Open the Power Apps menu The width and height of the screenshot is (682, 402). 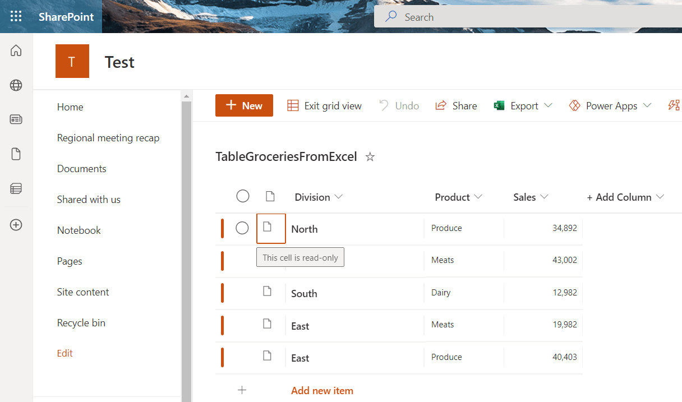[x=610, y=105]
